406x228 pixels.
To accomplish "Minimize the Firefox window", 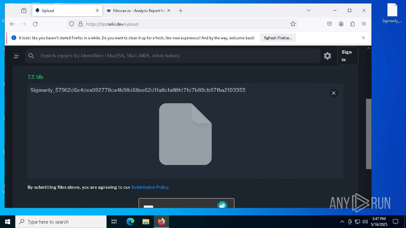I will coord(335,10).
